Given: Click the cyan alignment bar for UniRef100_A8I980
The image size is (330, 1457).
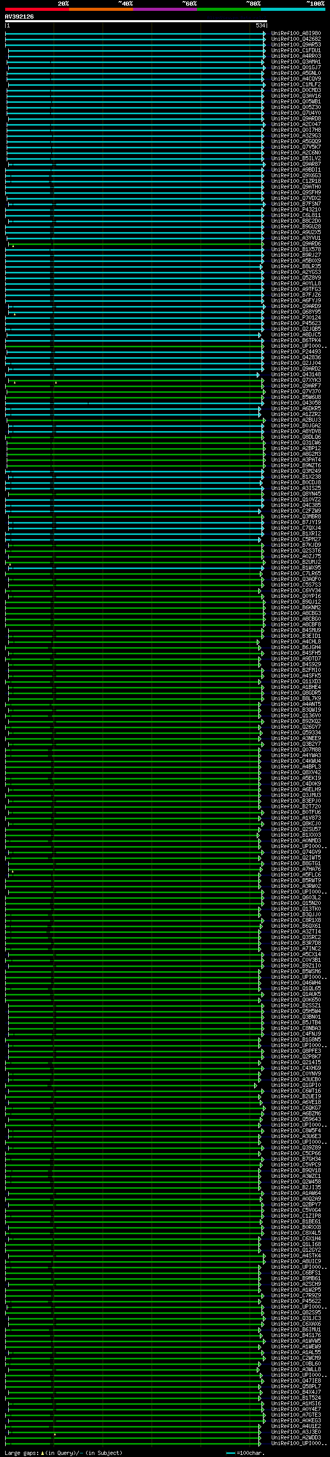Looking at the screenshot, I should click(136, 34).
